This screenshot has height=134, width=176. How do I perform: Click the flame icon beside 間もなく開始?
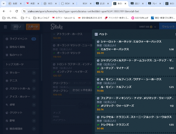7,47
